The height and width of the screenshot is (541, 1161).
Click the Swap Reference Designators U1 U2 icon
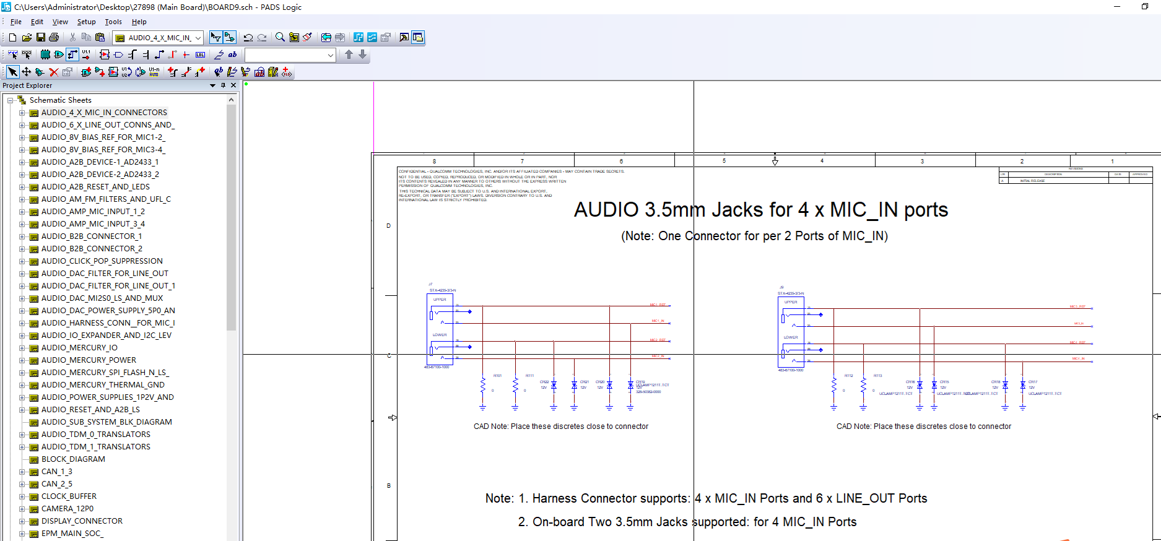click(x=126, y=72)
